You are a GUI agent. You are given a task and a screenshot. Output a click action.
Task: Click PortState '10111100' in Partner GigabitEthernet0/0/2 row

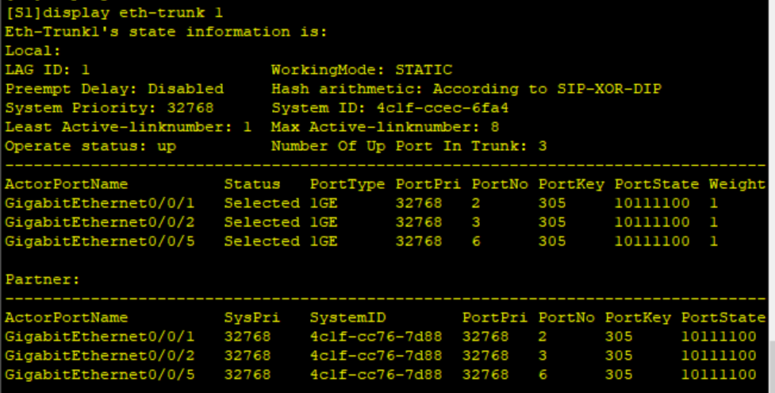(719, 356)
